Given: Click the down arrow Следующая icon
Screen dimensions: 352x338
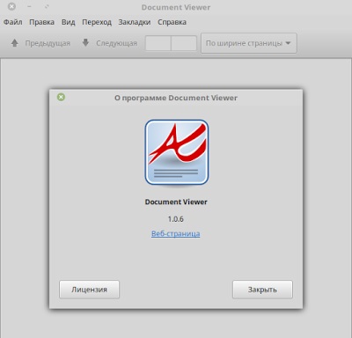Looking at the screenshot, I should tap(85, 43).
